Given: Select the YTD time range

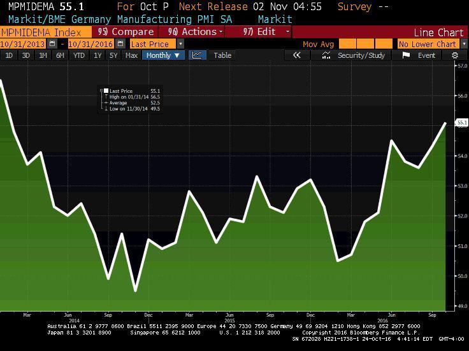Looking at the screenshot, I should click(x=78, y=55).
